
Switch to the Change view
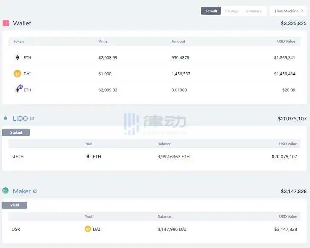click(231, 11)
